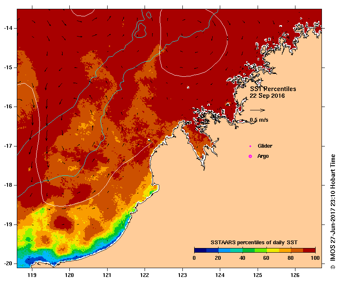Image resolution: width=340 pixels, height=282 pixels.
Task: Click latitude axis label '-16'
Action: pyautogui.click(x=8, y=107)
